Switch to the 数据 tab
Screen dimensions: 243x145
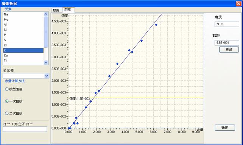pyautogui.click(x=56, y=10)
